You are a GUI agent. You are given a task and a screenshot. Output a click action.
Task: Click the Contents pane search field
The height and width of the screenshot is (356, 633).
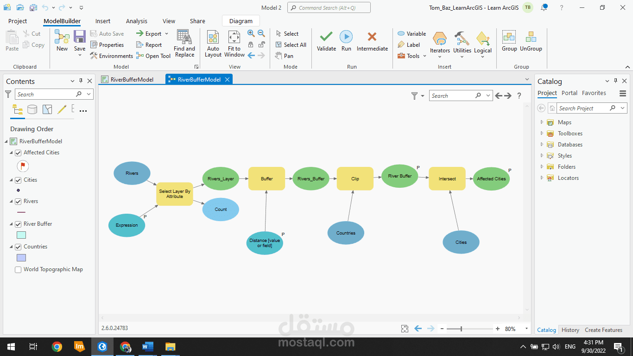55,94
